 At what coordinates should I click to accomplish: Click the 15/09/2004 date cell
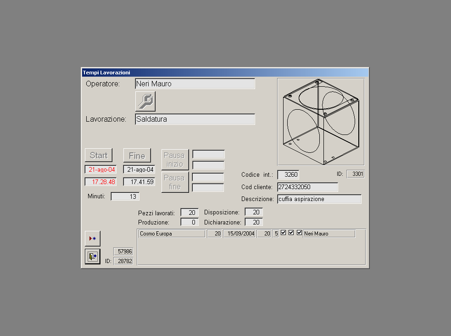[239, 234]
